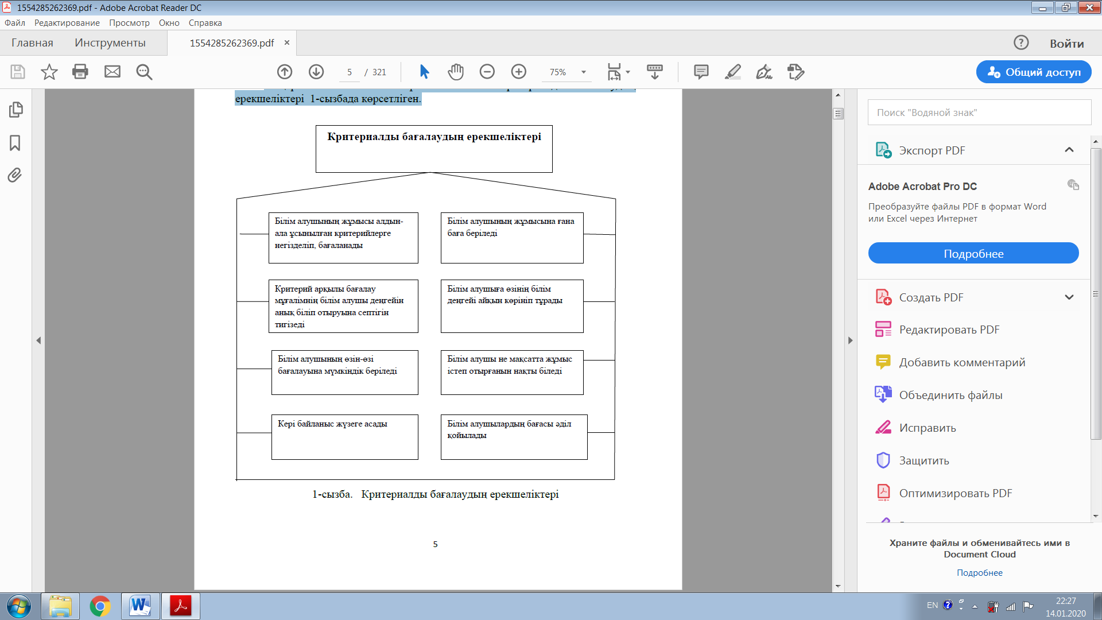
Task: Go to next page arrow
Action: pyautogui.click(x=316, y=72)
